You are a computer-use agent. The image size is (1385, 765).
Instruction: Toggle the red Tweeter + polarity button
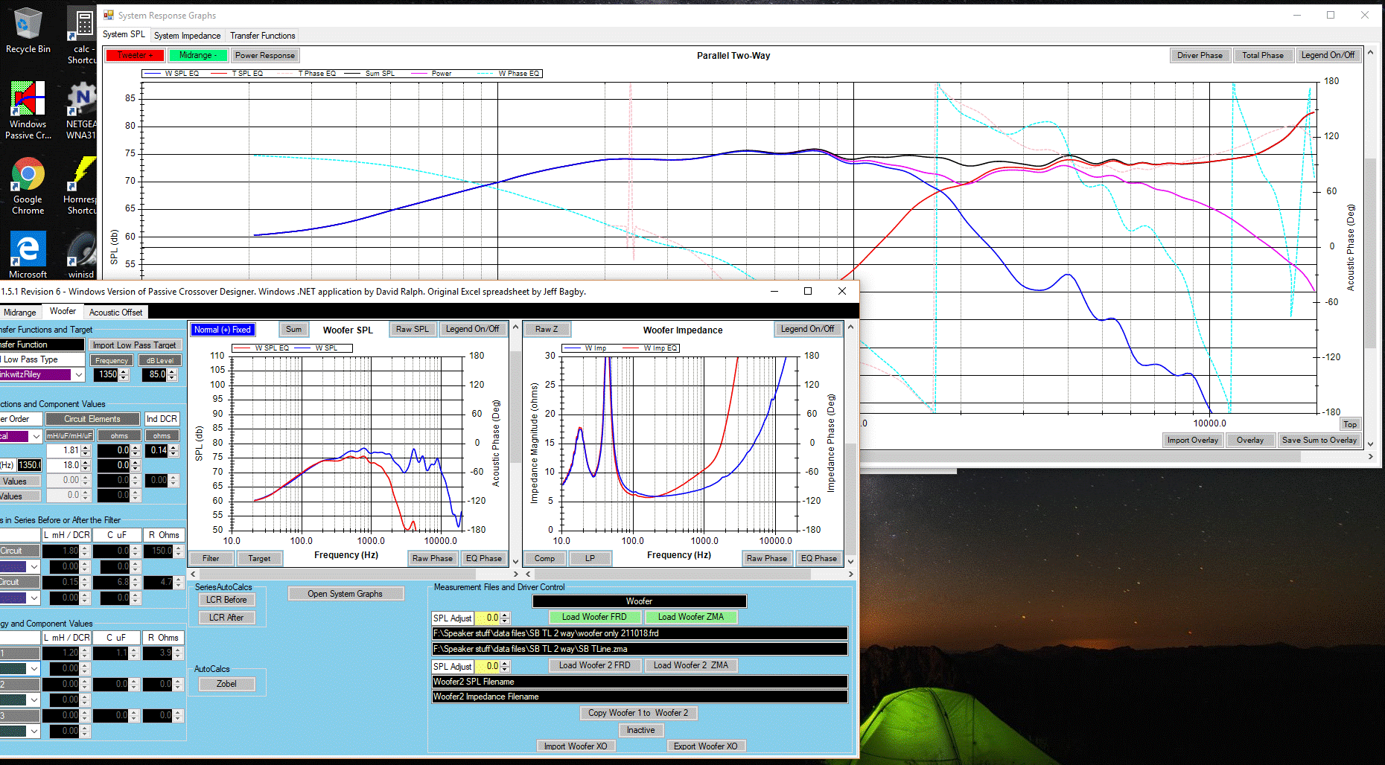pyautogui.click(x=135, y=55)
